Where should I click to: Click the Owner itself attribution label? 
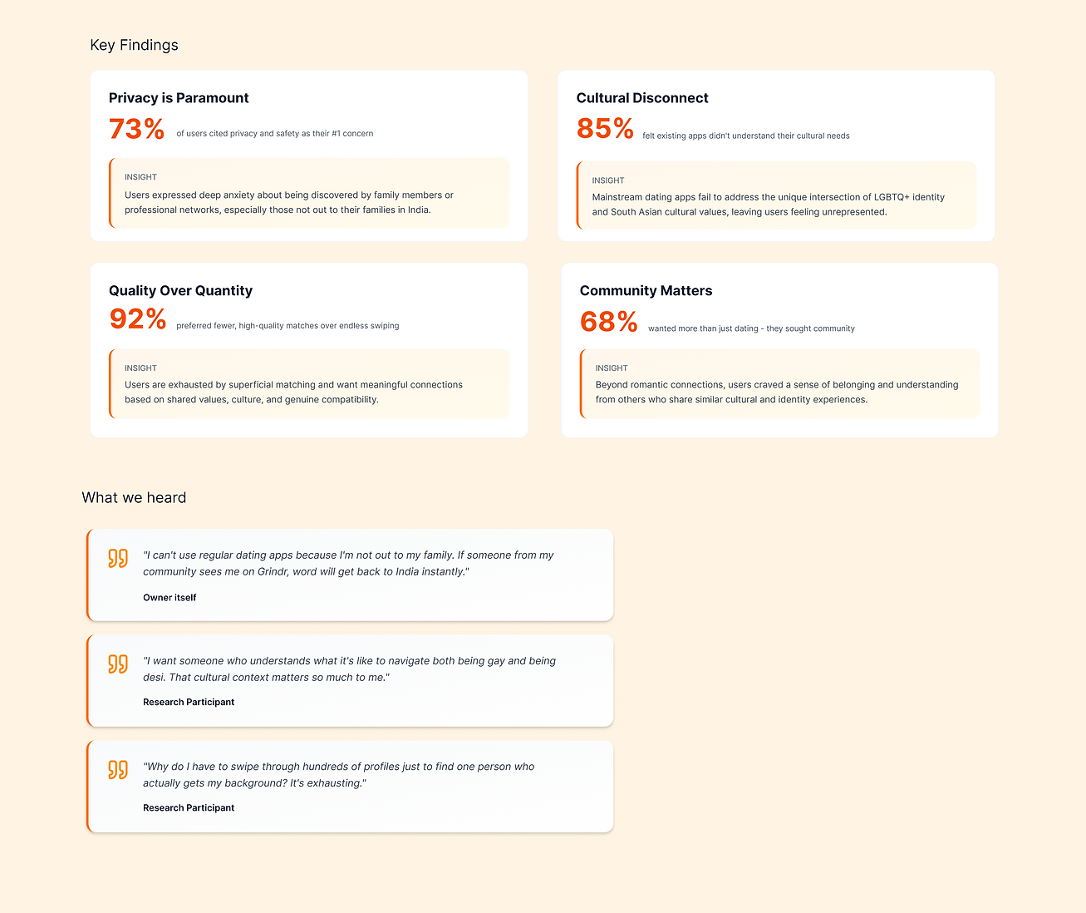pyautogui.click(x=170, y=597)
